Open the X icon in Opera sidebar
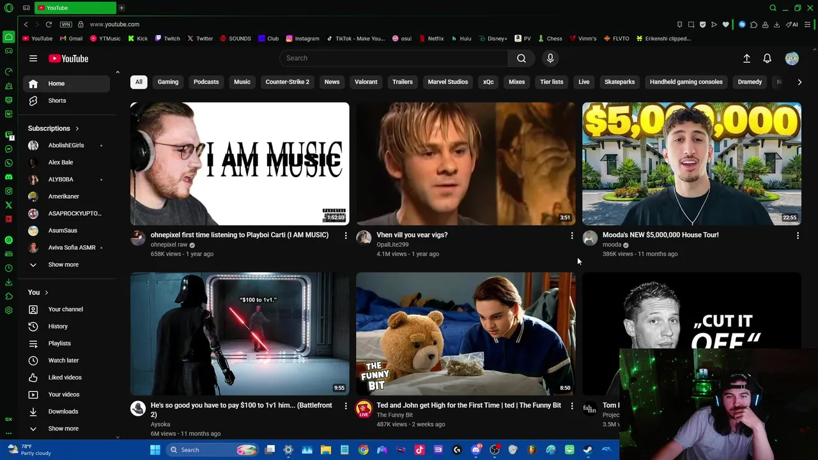818x460 pixels. pos(8,205)
